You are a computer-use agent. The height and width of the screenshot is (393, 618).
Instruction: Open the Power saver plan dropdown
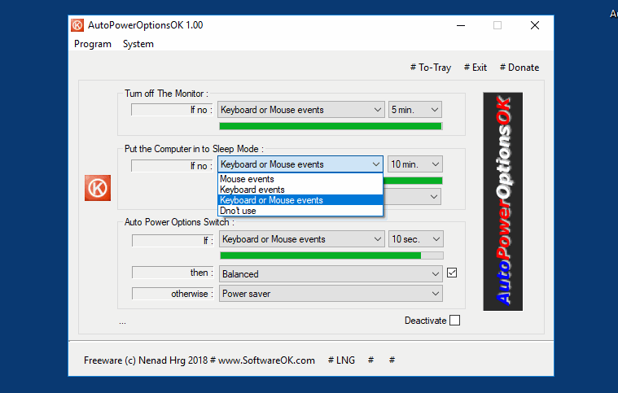point(331,294)
